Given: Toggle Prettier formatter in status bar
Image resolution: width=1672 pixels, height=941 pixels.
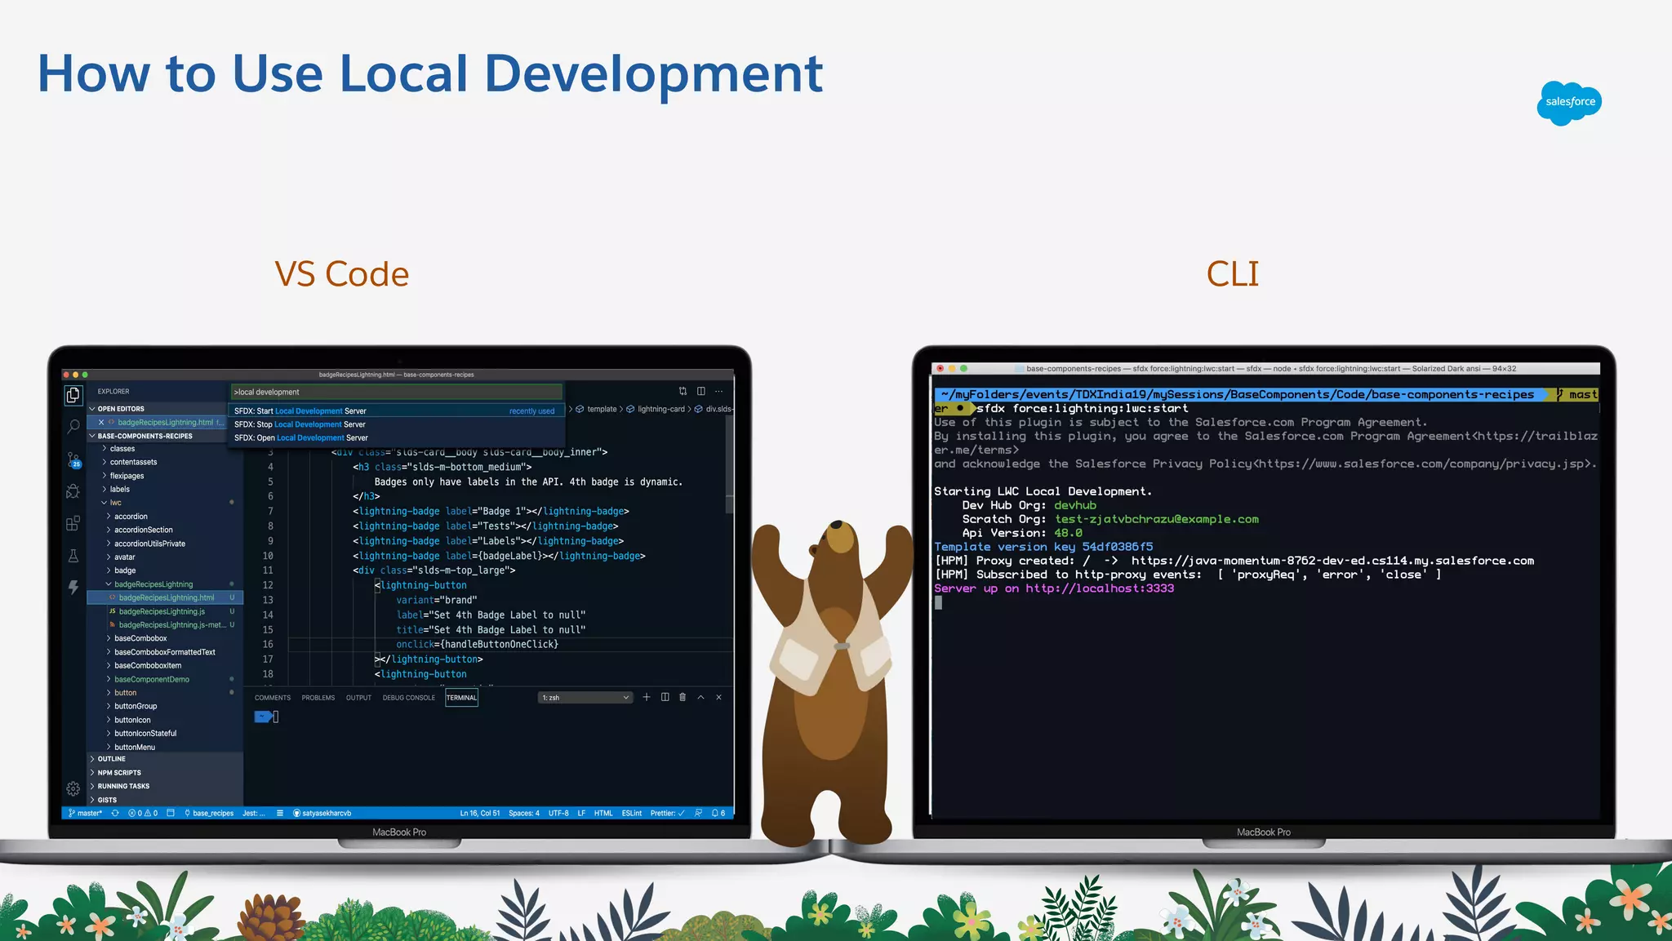Looking at the screenshot, I should point(667,813).
